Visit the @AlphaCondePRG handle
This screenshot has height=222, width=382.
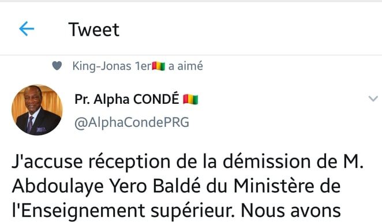coord(132,122)
